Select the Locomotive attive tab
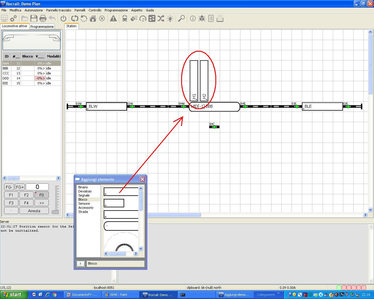Screen dimensions: 374x299 click(15, 26)
